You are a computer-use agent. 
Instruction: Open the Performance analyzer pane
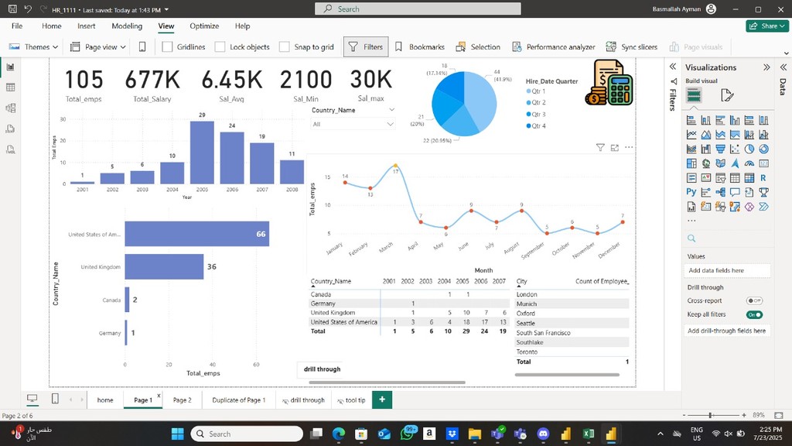click(x=554, y=46)
